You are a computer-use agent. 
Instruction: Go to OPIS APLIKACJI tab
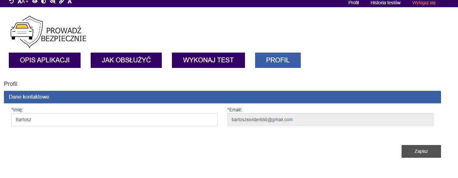(x=45, y=60)
